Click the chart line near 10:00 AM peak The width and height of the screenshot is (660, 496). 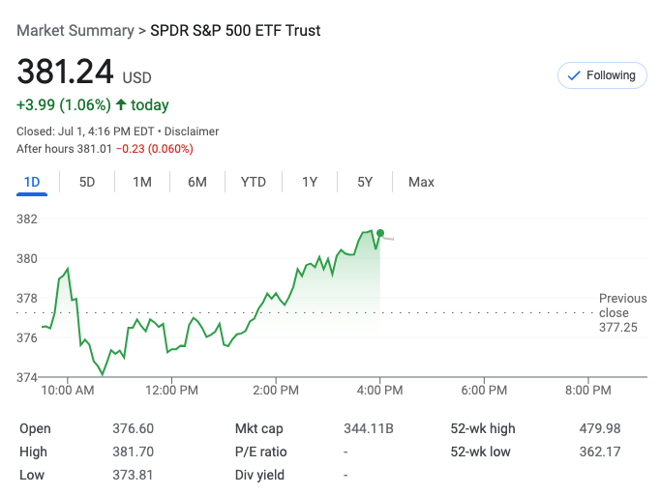(x=67, y=269)
